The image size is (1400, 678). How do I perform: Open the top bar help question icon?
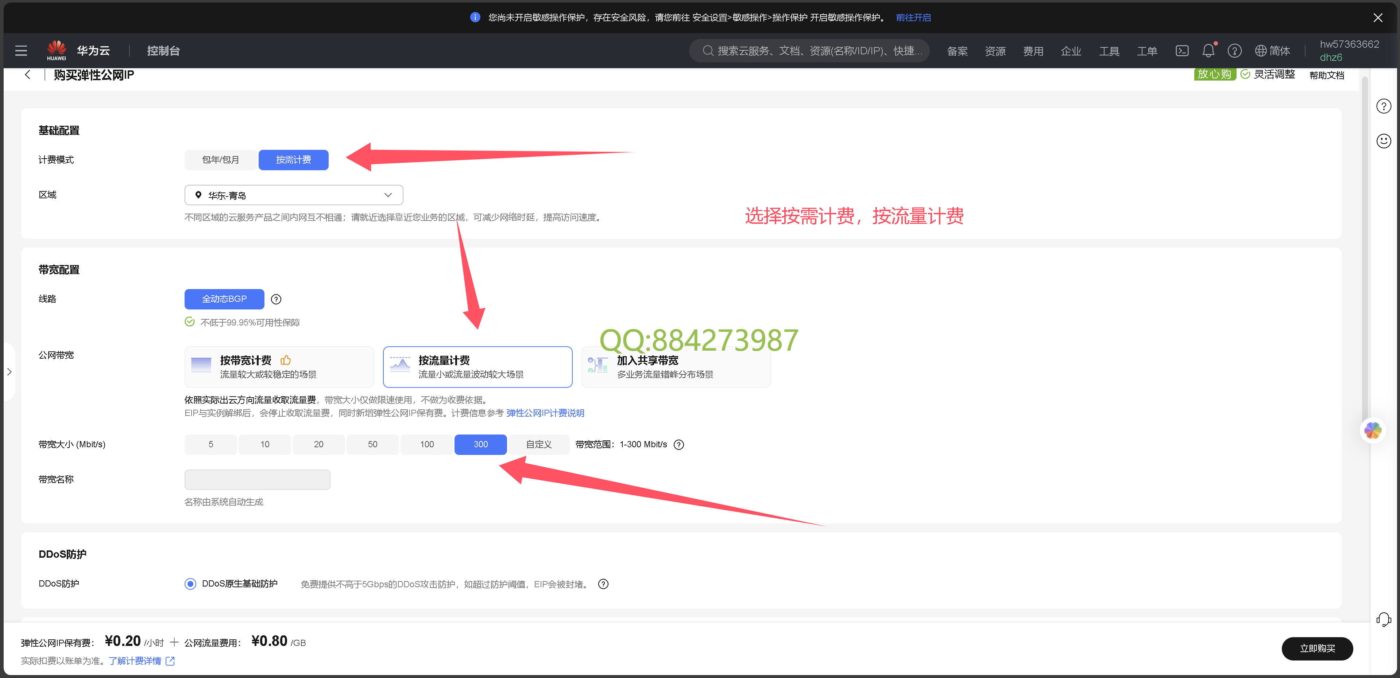coord(1234,51)
